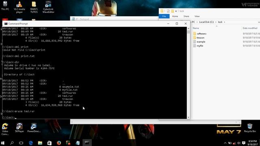Open the This PC desktop icon

click(5, 6)
